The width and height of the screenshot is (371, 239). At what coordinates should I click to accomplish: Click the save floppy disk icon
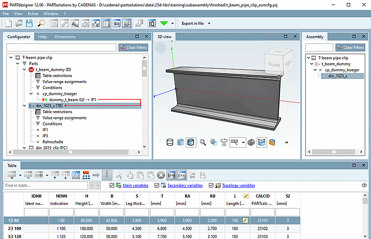coord(30,23)
